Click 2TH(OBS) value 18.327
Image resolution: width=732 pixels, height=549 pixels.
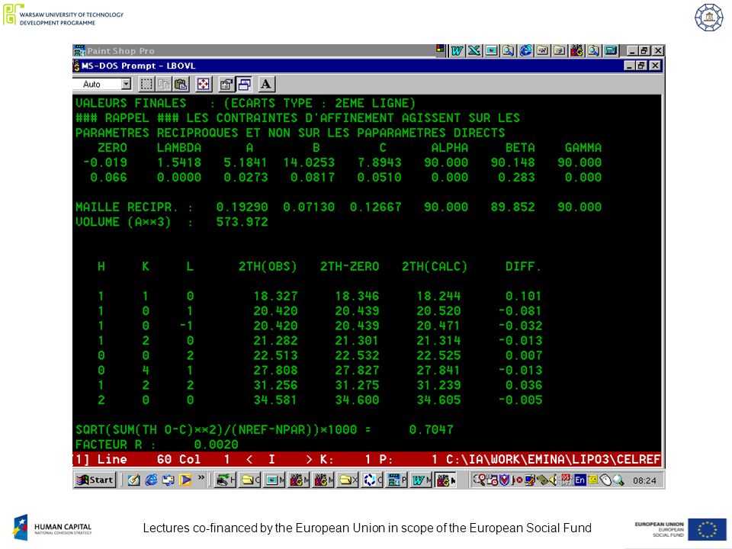click(x=275, y=296)
